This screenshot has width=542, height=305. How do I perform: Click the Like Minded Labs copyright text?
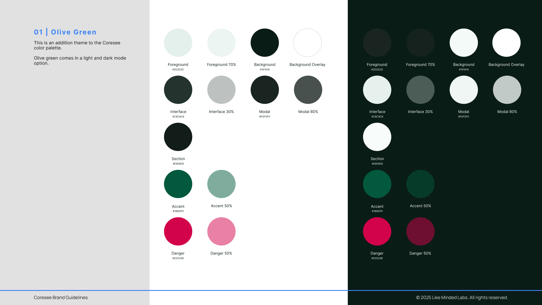(x=462, y=297)
